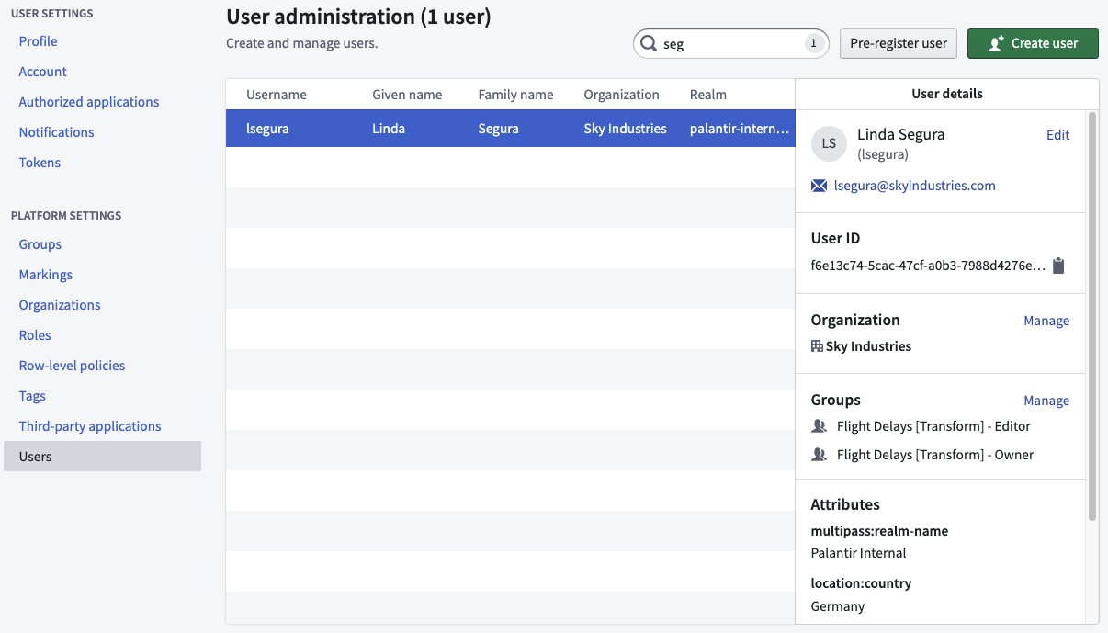This screenshot has width=1108, height=633.
Task: Open Account settings
Action: [x=43, y=72]
